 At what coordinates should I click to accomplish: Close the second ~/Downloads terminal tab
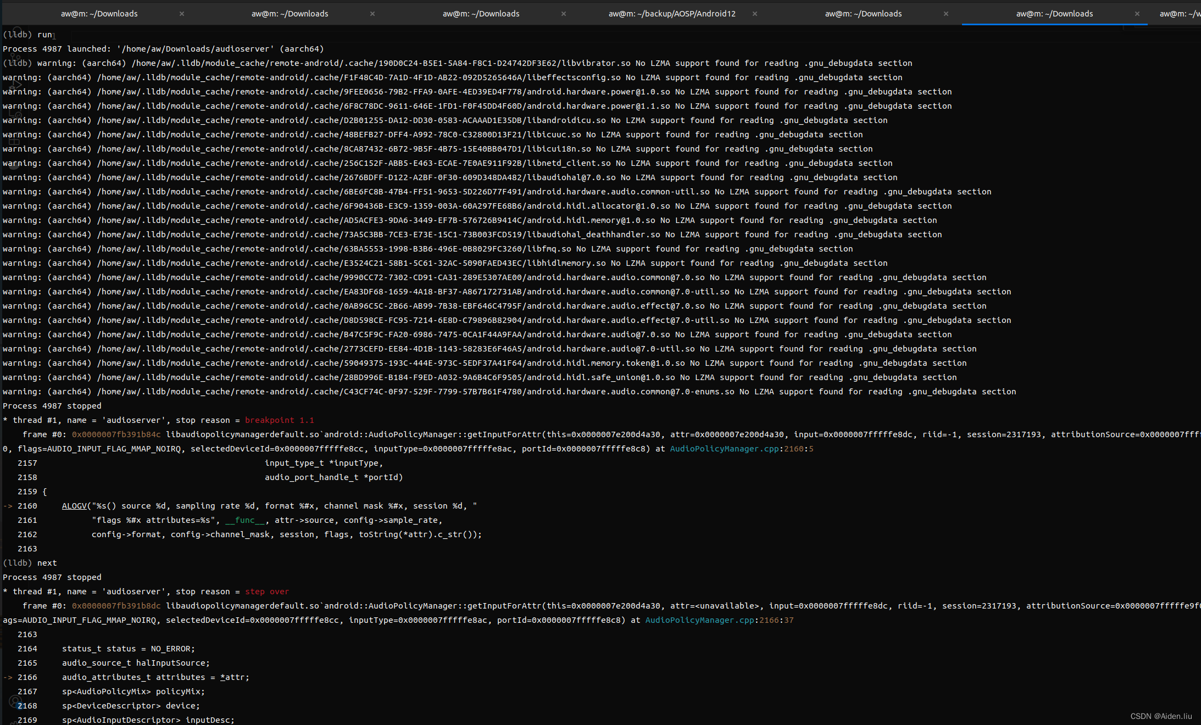[372, 14]
